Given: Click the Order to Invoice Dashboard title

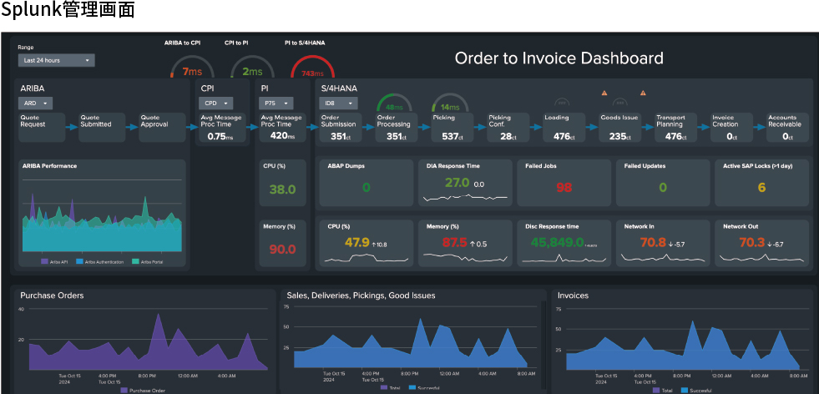Looking at the screenshot, I should pyautogui.click(x=559, y=58).
